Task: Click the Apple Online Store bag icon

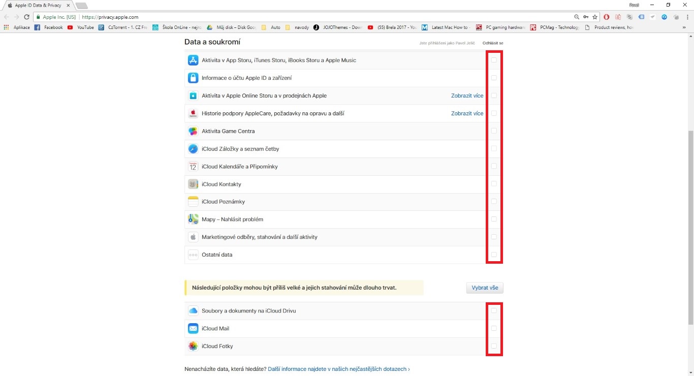Action: [x=193, y=96]
